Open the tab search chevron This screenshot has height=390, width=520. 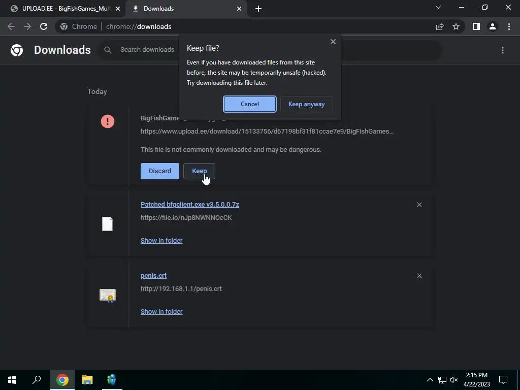tap(438, 7)
